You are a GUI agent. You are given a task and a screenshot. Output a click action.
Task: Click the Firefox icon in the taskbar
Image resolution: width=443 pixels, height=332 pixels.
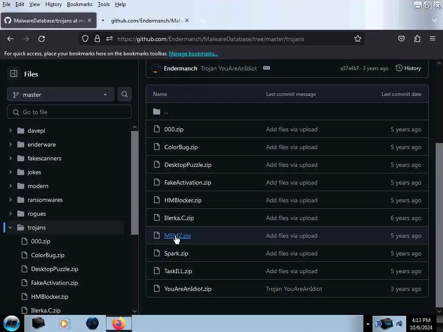[x=119, y=323]
